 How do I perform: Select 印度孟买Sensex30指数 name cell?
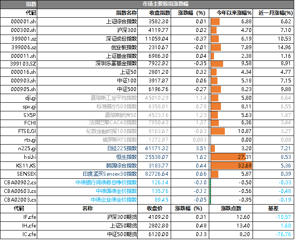[x=88, y=174]
